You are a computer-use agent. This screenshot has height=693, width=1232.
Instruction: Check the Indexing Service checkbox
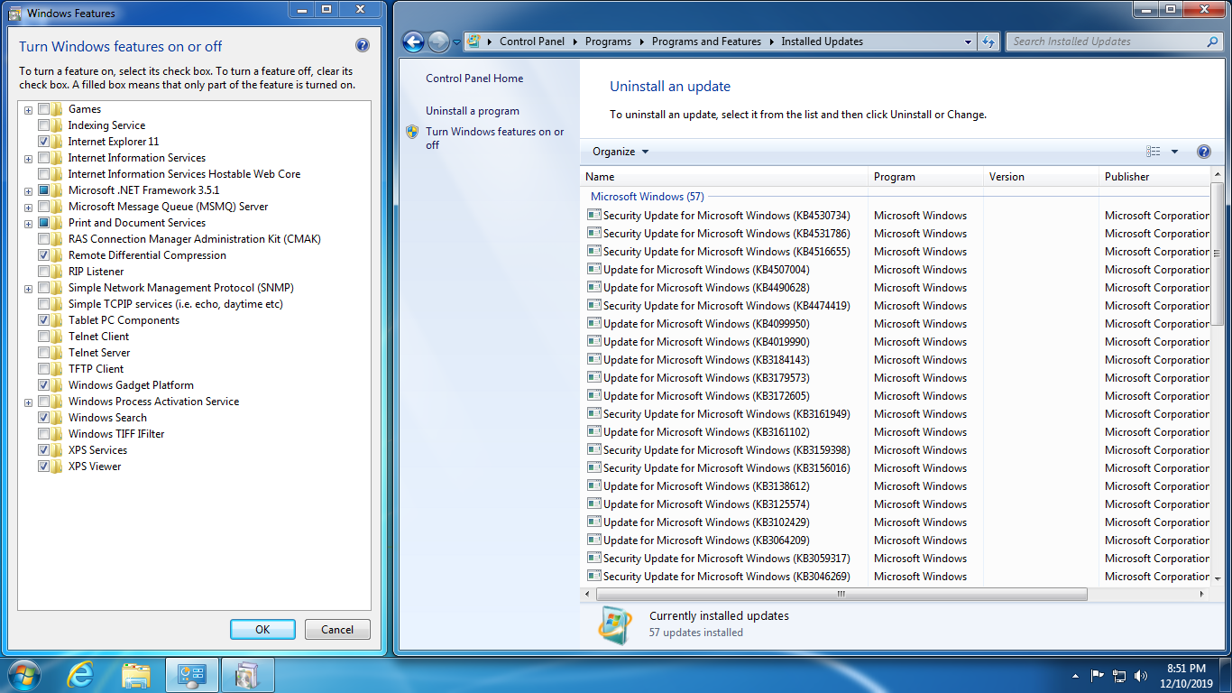click(44, 125)
